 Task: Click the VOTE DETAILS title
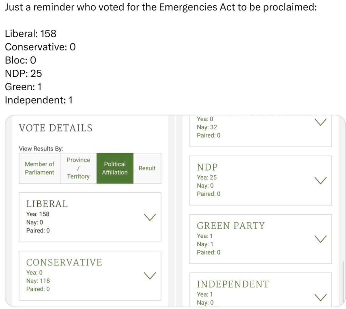point(56,128)
